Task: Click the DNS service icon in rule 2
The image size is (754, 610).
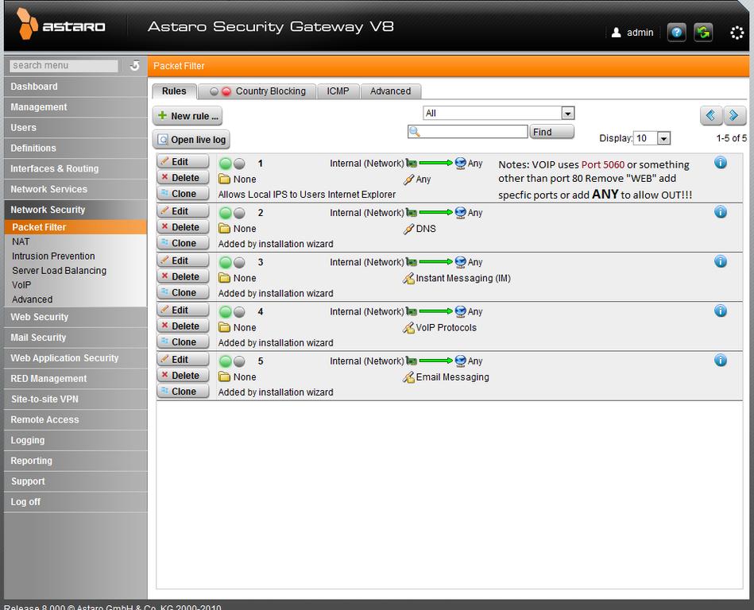Action: [x=408, y=229]
